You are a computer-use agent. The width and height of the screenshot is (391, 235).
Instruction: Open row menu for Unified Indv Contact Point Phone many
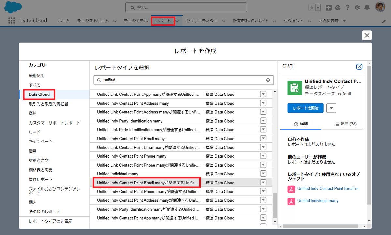tap(263, 156)
